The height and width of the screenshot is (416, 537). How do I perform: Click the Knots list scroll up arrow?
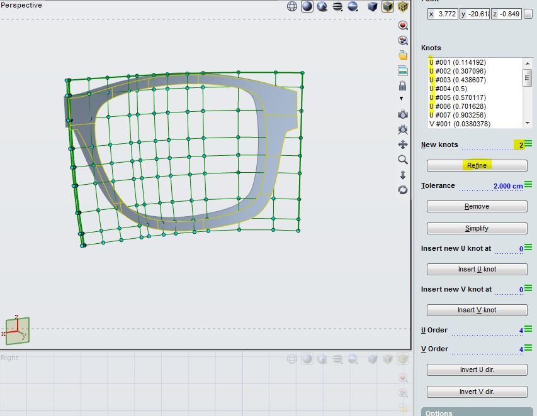tap(528, 63)
